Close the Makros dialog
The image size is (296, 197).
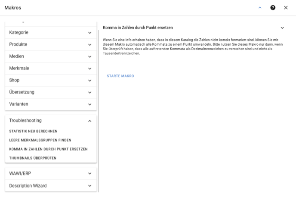click(286, 8)
